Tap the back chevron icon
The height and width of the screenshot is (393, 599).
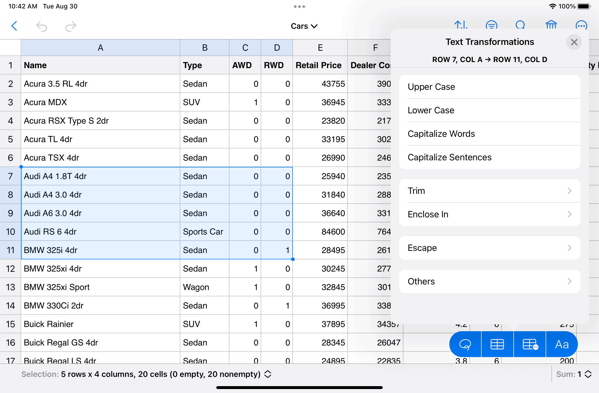(x=14, y=26)
